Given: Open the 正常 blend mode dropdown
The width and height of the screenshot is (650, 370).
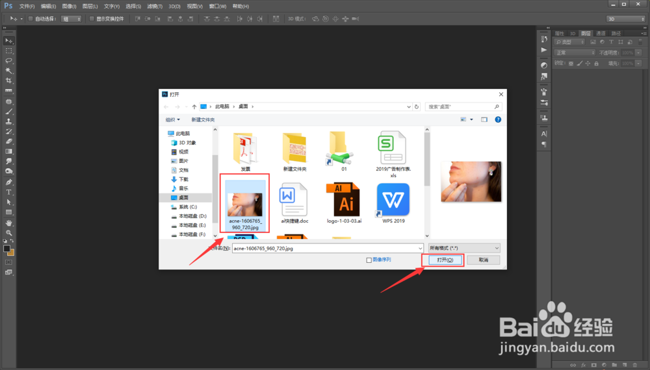Looking at the screenshot, I should tap(575, 53).
